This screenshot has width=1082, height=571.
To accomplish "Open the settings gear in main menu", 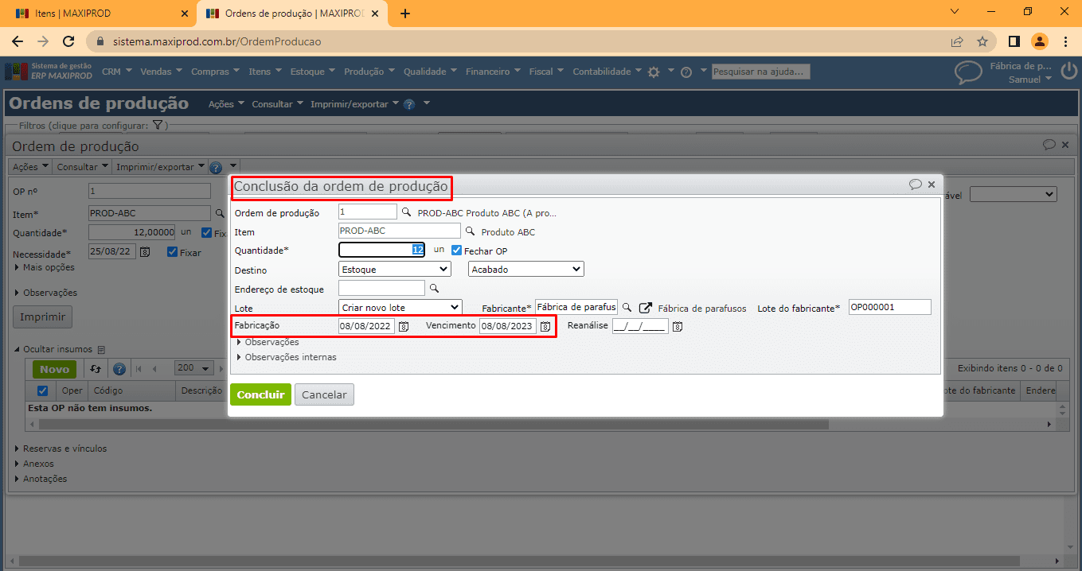I will pos(654,72).
